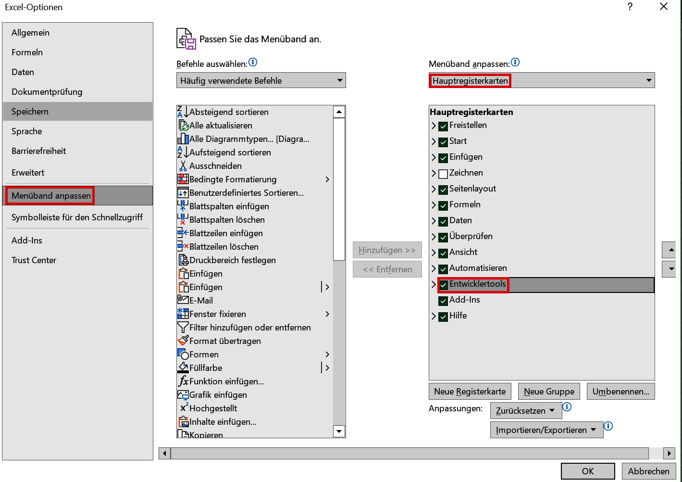Switch to the Trust Center section
Screen dimensions: 682x482
point(34,260)
